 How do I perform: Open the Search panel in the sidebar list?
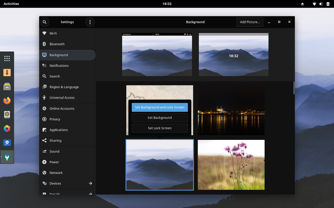pos(67,76)
